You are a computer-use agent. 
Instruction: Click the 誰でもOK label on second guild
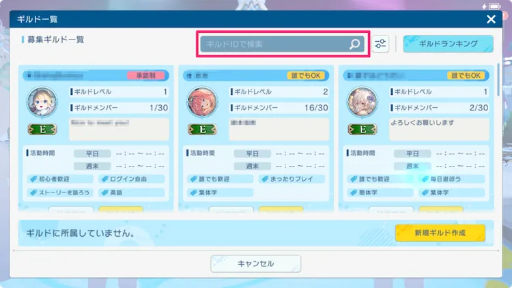(x=306, y=76)
